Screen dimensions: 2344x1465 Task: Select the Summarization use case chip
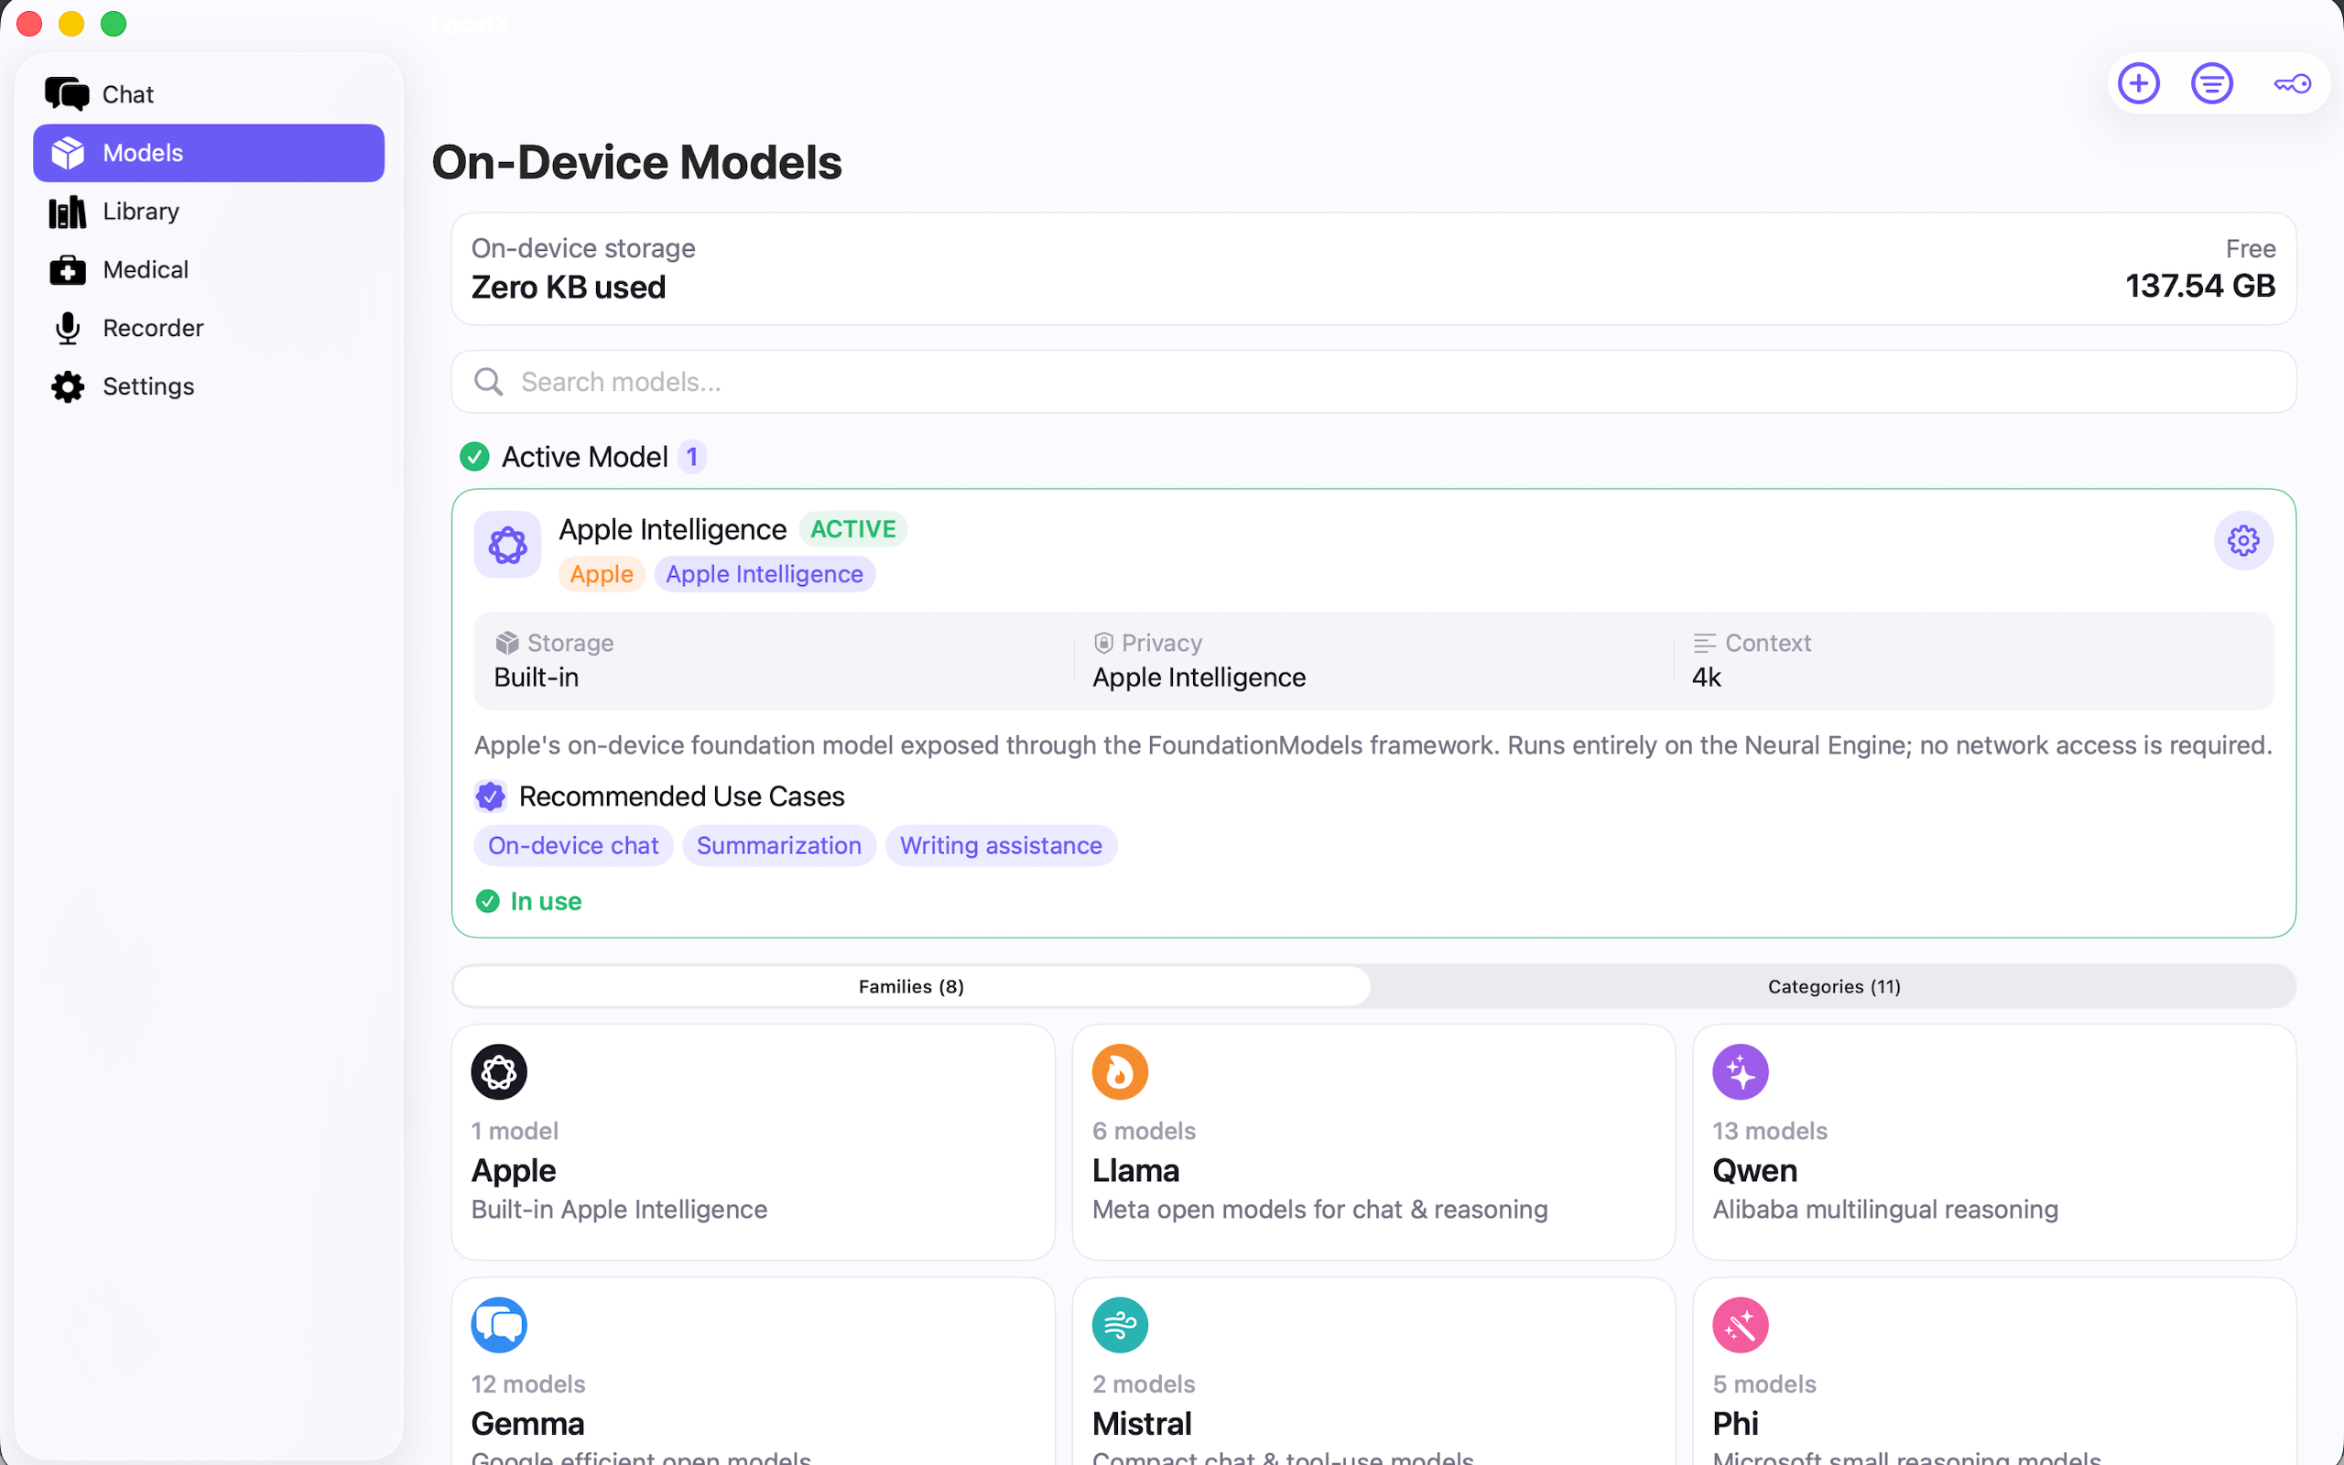coord(779,846)
